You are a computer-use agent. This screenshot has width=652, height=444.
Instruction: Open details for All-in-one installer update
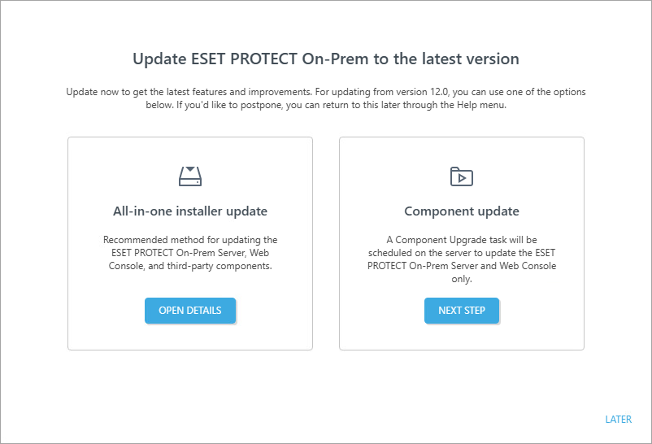[189, 311]
